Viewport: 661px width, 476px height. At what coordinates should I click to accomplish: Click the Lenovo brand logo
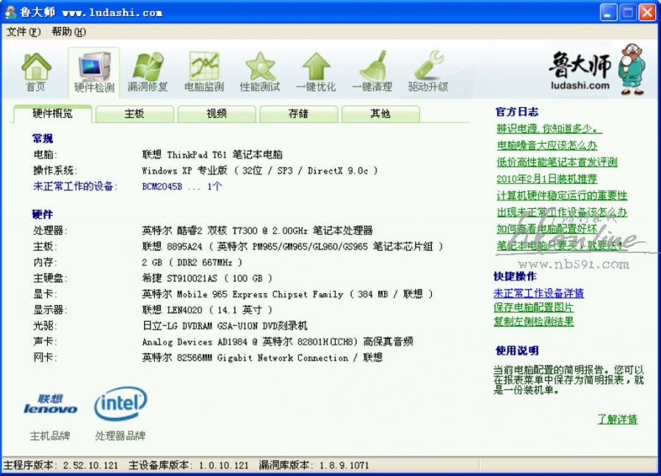click(x=50, y=405)
